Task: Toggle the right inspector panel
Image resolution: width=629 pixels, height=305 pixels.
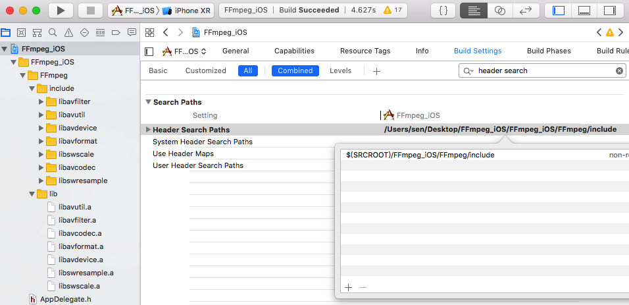Action: (x=610, y=11)
